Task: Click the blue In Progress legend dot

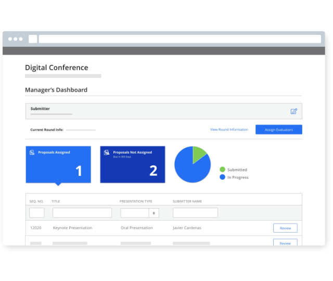Action: tap(222, 177)
